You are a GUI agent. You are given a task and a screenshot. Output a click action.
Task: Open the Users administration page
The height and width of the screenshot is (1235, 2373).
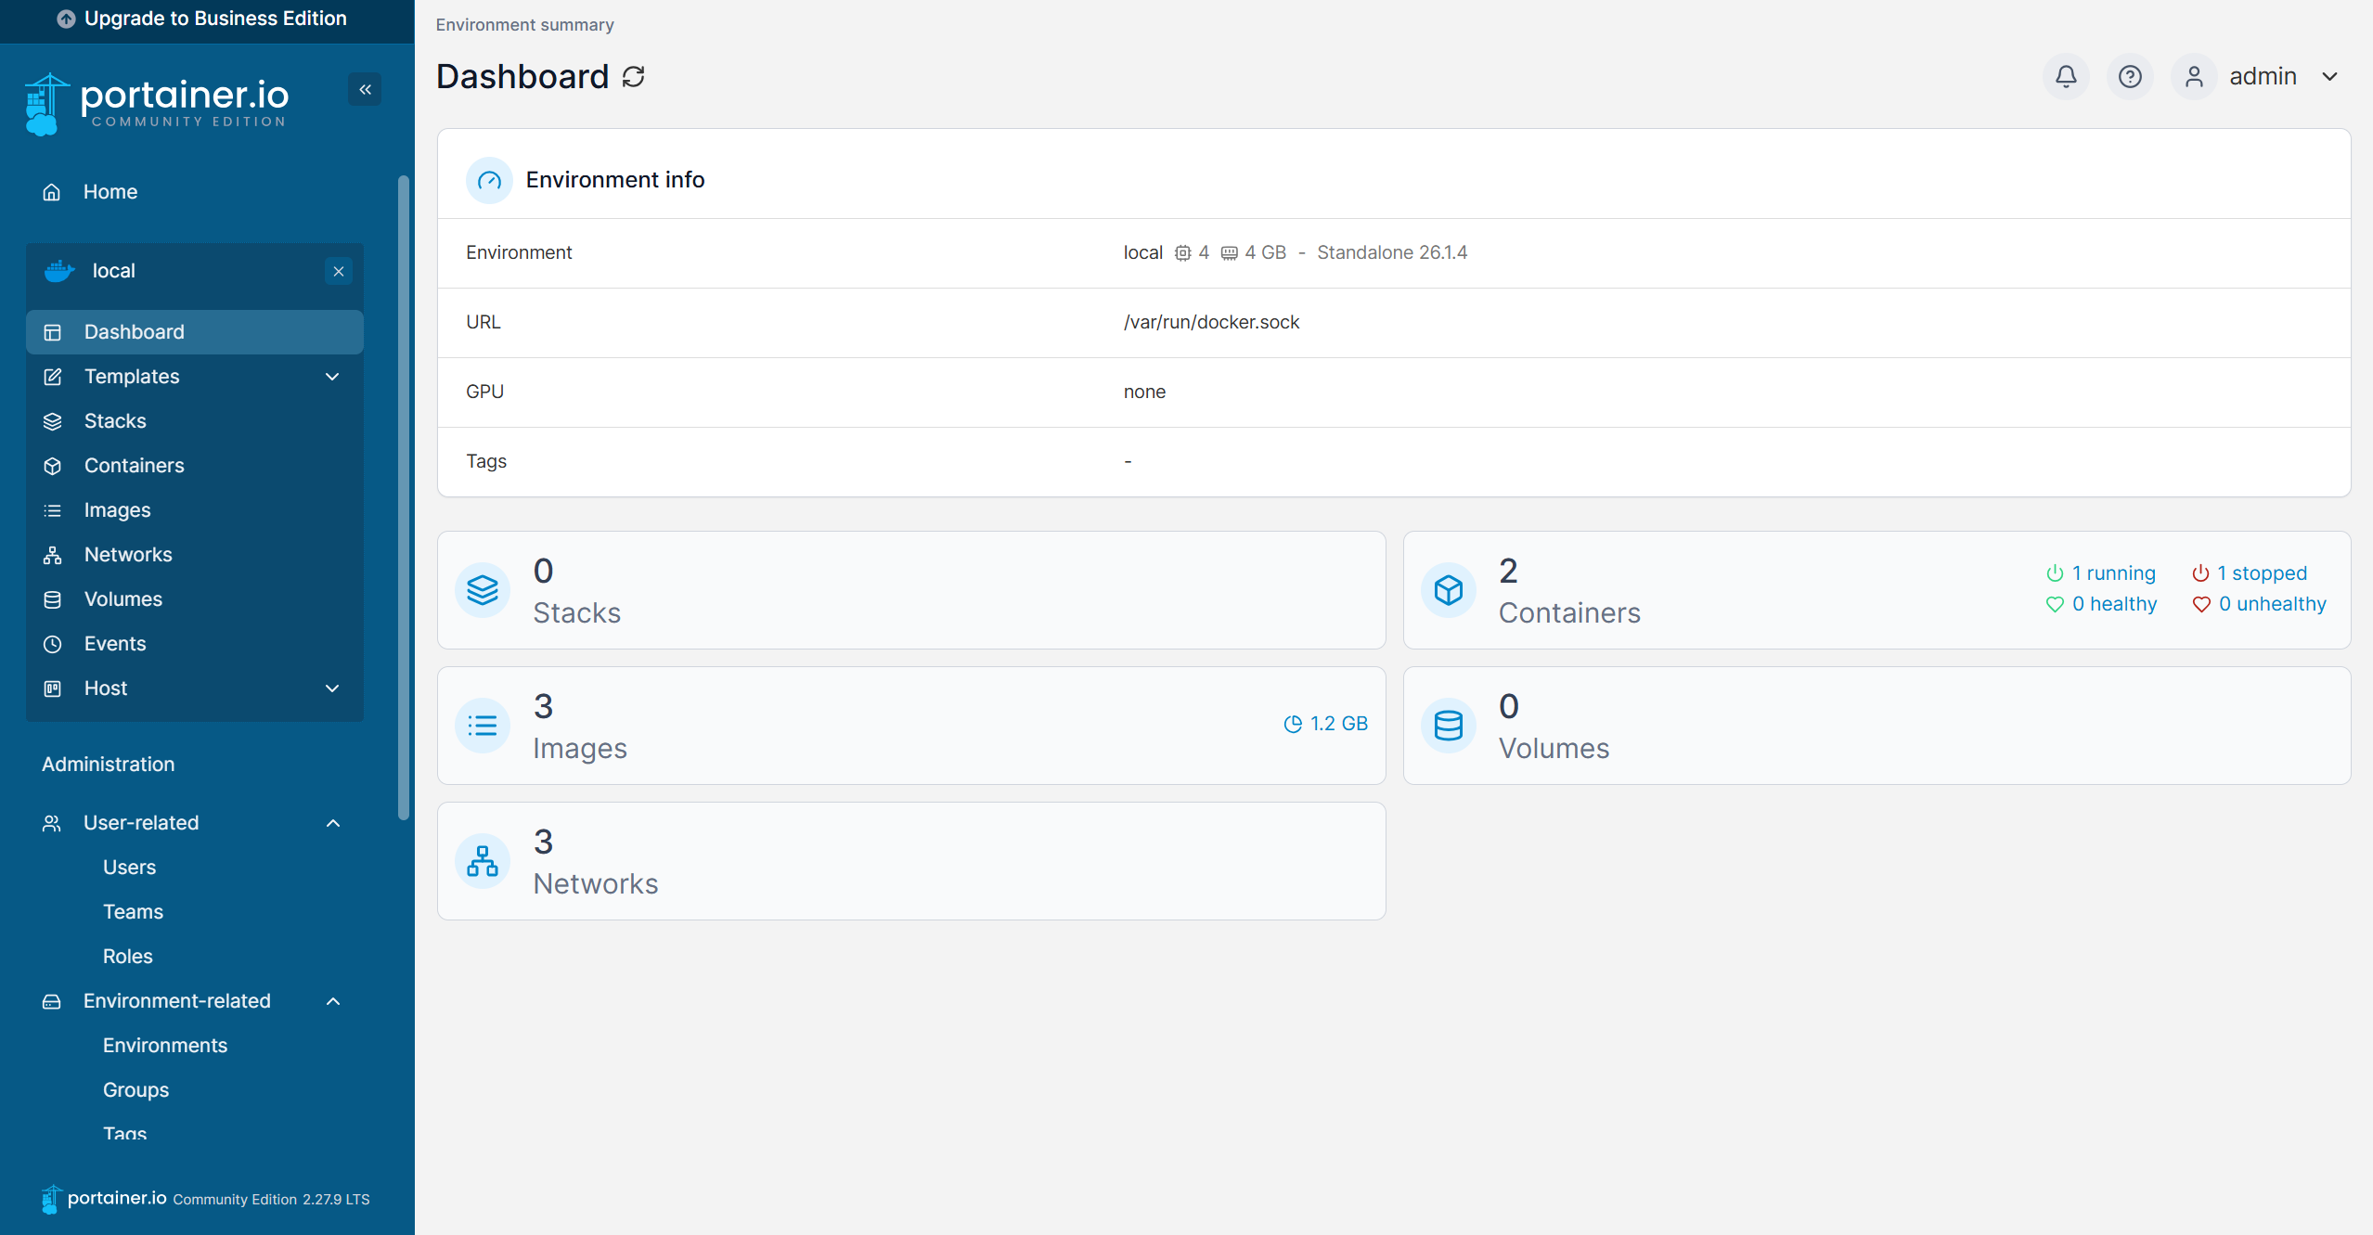129,868
